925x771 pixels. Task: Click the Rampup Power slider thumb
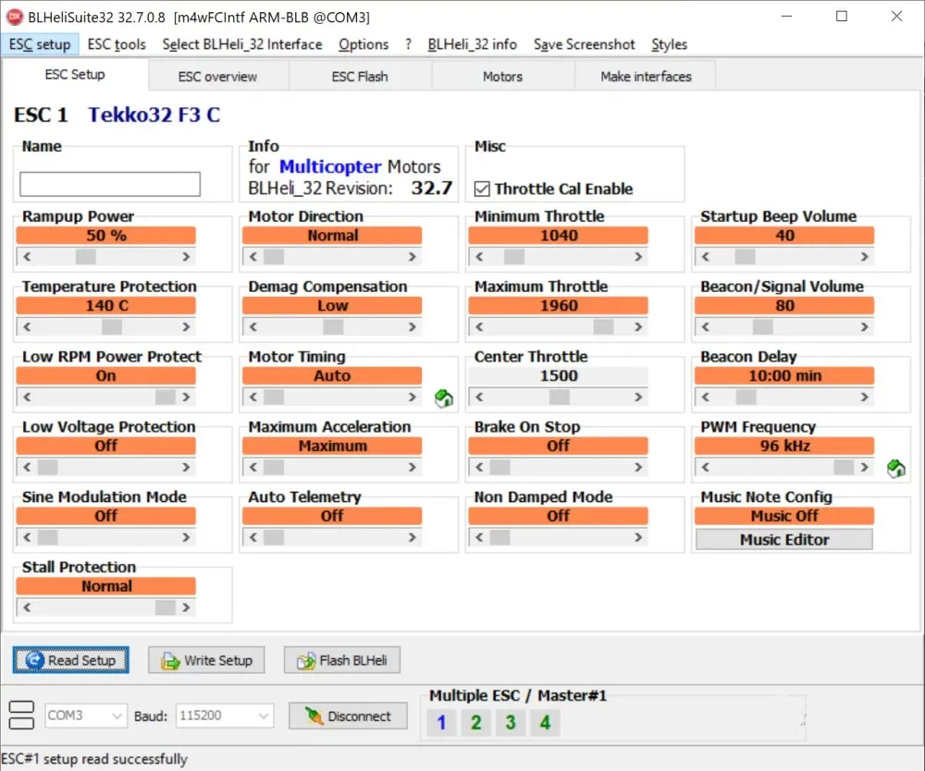click(85, 256)
